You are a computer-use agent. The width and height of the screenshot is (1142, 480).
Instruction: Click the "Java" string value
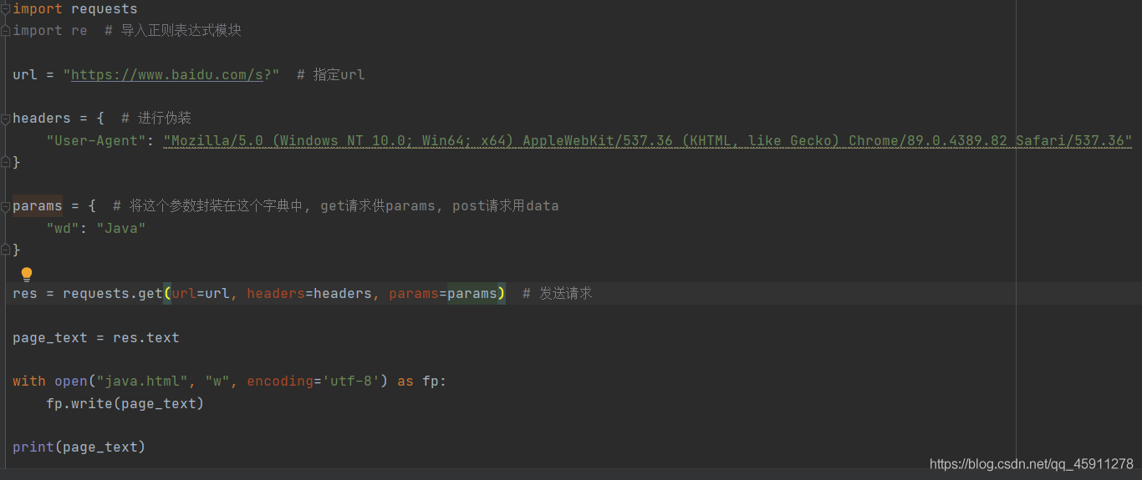pos(121,227)
